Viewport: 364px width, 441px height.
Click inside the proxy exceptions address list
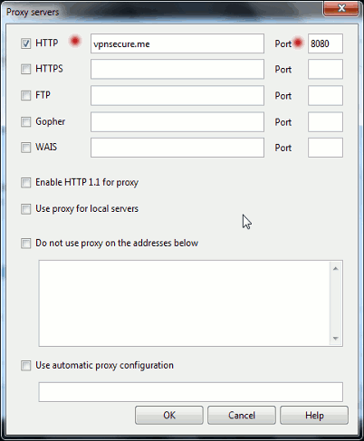coord(185,303)
